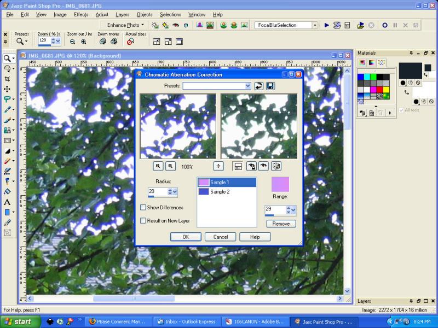Open the Presets dropdown in the dialog
The height and width of the screenshot is (328, 438).
point(248,86)
